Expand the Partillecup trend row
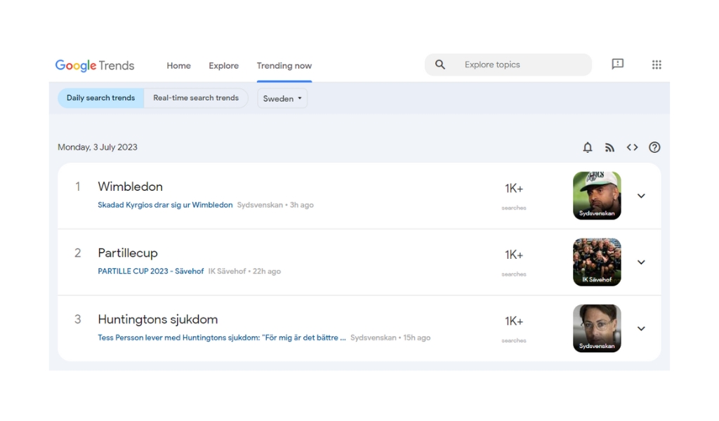This screenshot has width=719, height=421. [641, 262]
